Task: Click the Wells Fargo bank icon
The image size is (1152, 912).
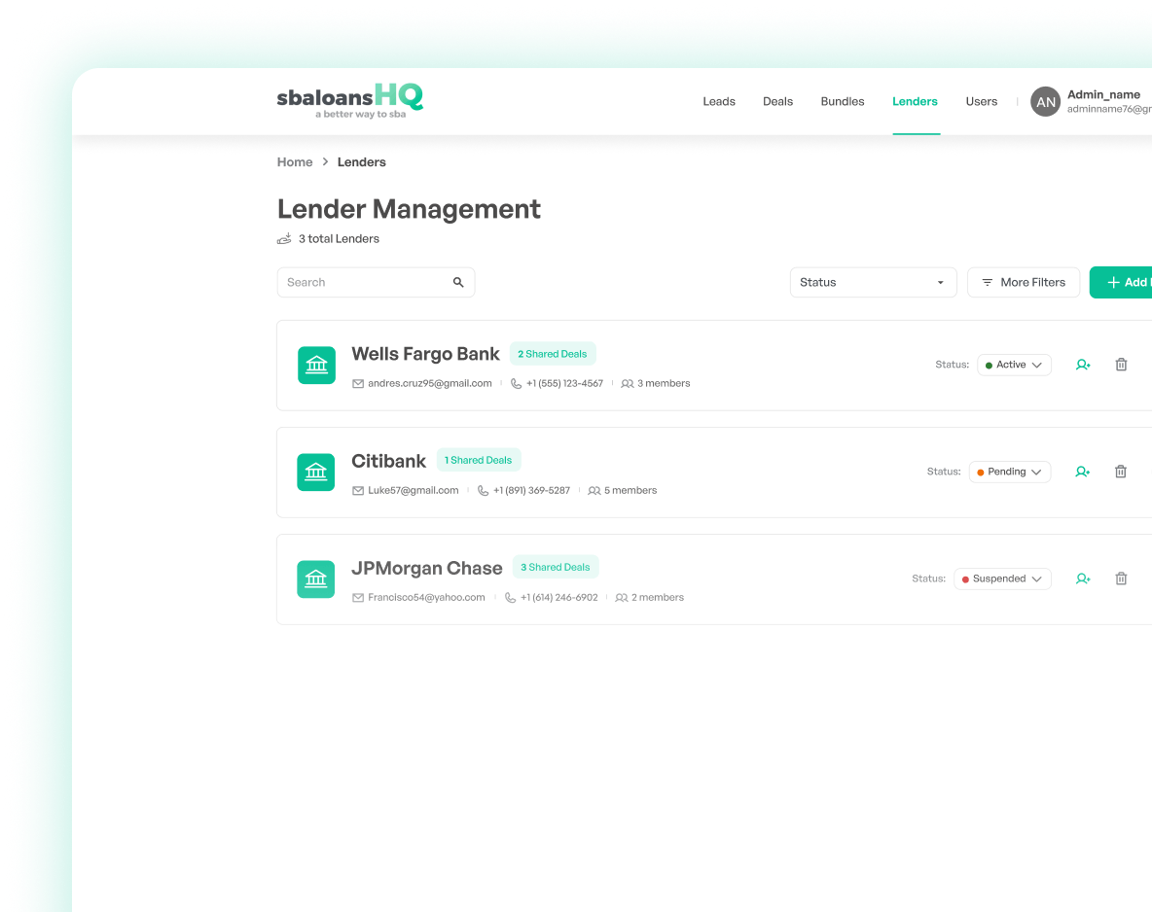Action: point(315,365)
